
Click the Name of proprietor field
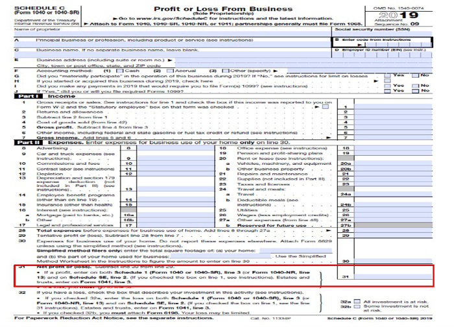coord(173,34)
